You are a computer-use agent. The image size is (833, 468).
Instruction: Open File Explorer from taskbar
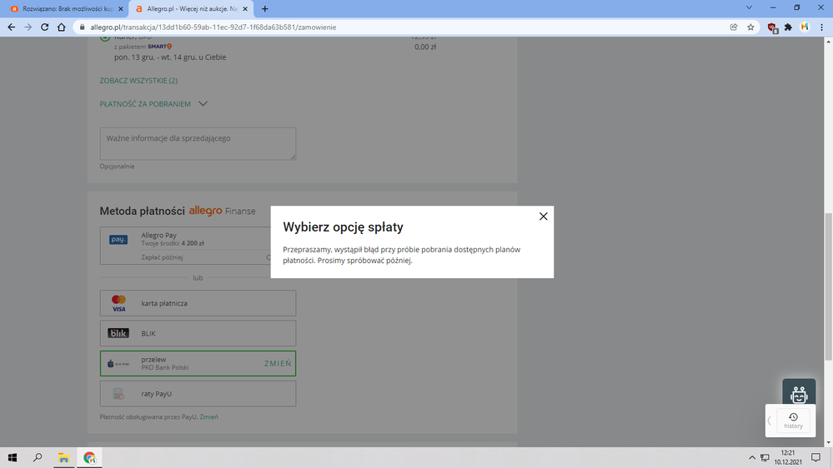(63, 457)
